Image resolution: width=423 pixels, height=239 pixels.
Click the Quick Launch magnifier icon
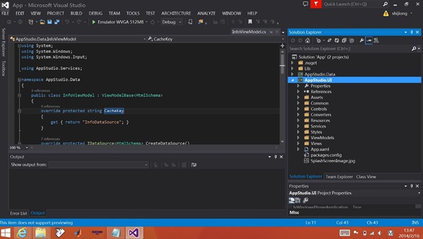[x=385, y=4]
